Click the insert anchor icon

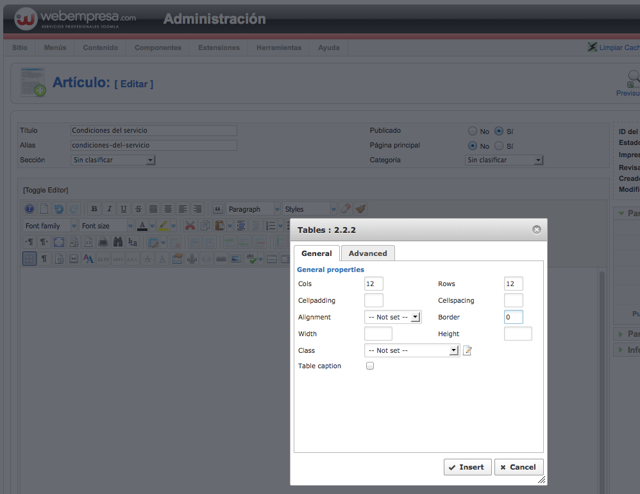coord(192,259)
